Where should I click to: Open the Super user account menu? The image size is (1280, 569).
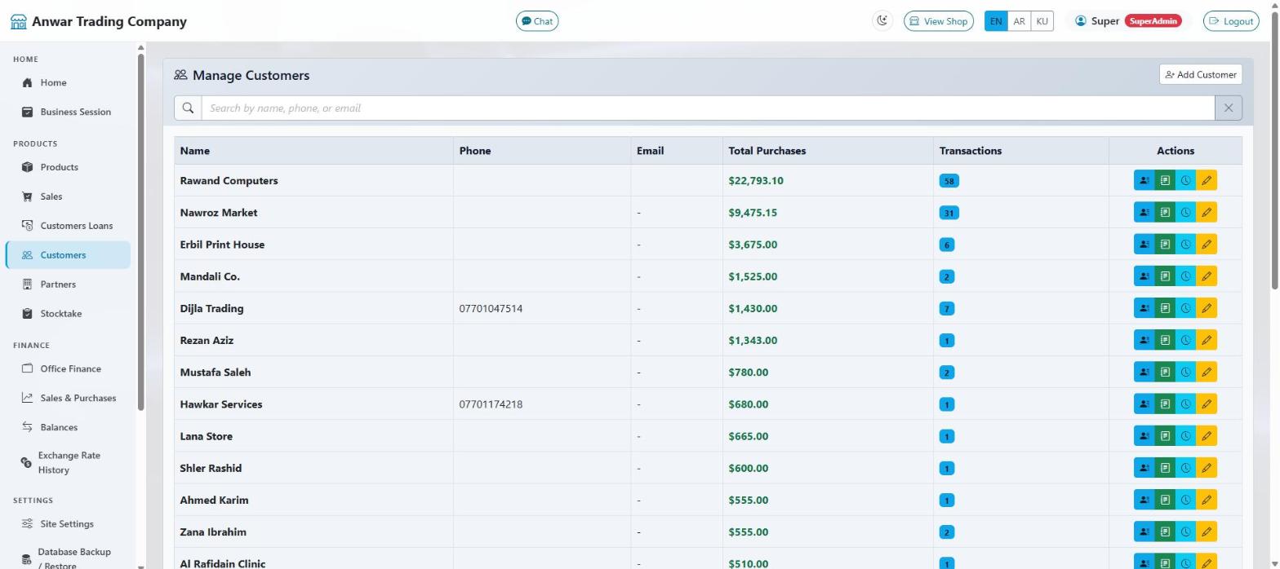click(x=1128, y=21)
